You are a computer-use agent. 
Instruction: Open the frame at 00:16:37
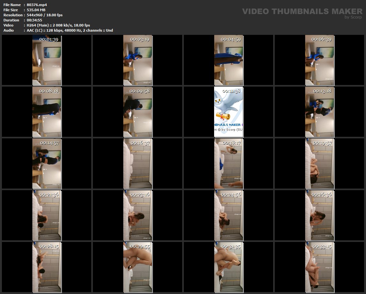click(138, 164)
